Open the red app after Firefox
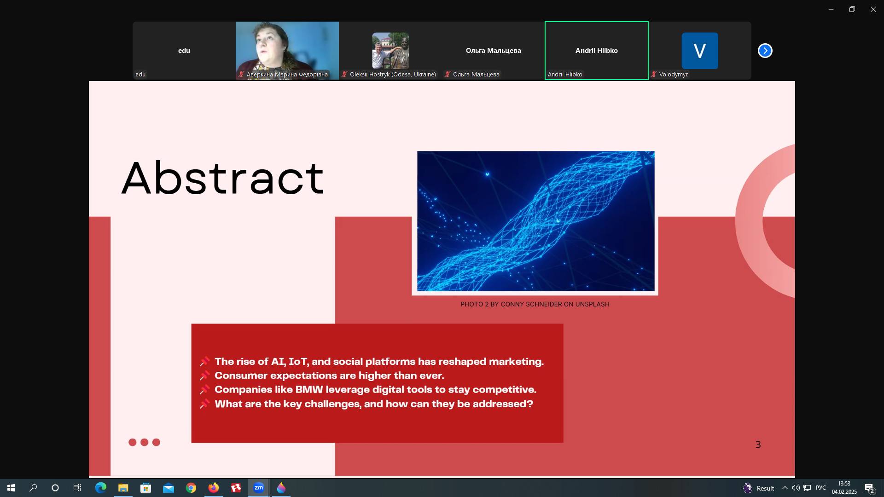This screenshot has width=884, height=497. (236, 488)
